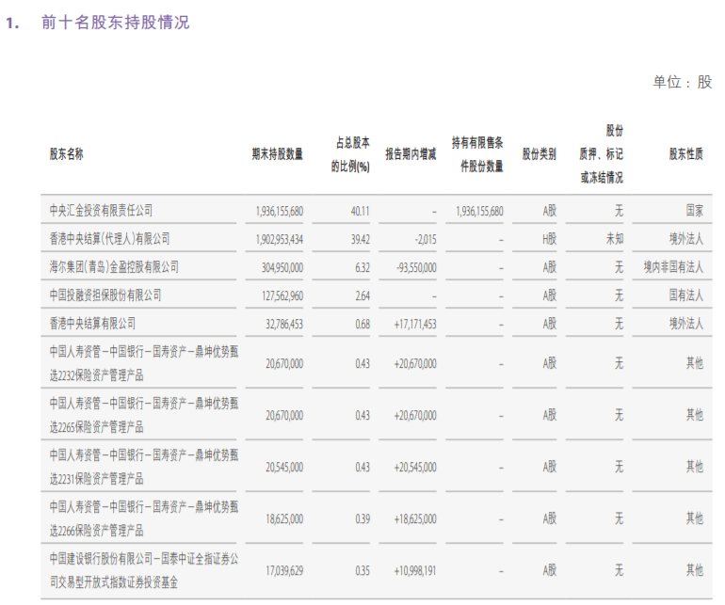This screenshot has height=605, width=725.
Task: Click the 40.11 share percentage cell
Action: (x=359, y=211)
